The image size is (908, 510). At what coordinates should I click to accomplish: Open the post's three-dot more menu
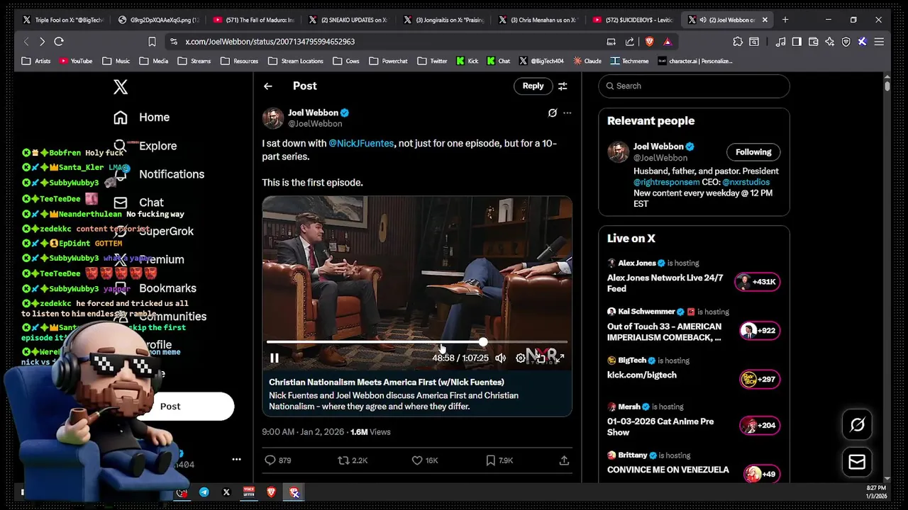coord(567,113)
